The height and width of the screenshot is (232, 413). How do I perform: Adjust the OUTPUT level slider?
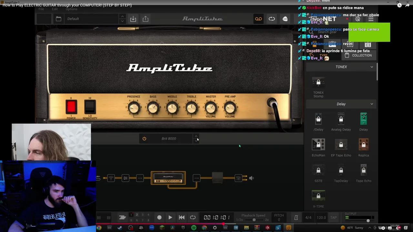coord(368,221)
